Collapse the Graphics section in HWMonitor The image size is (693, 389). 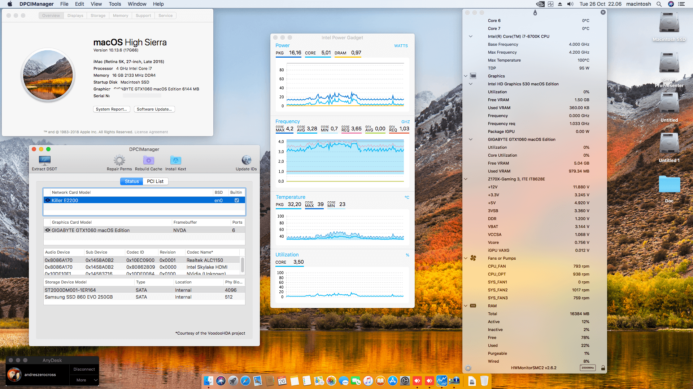466,76
